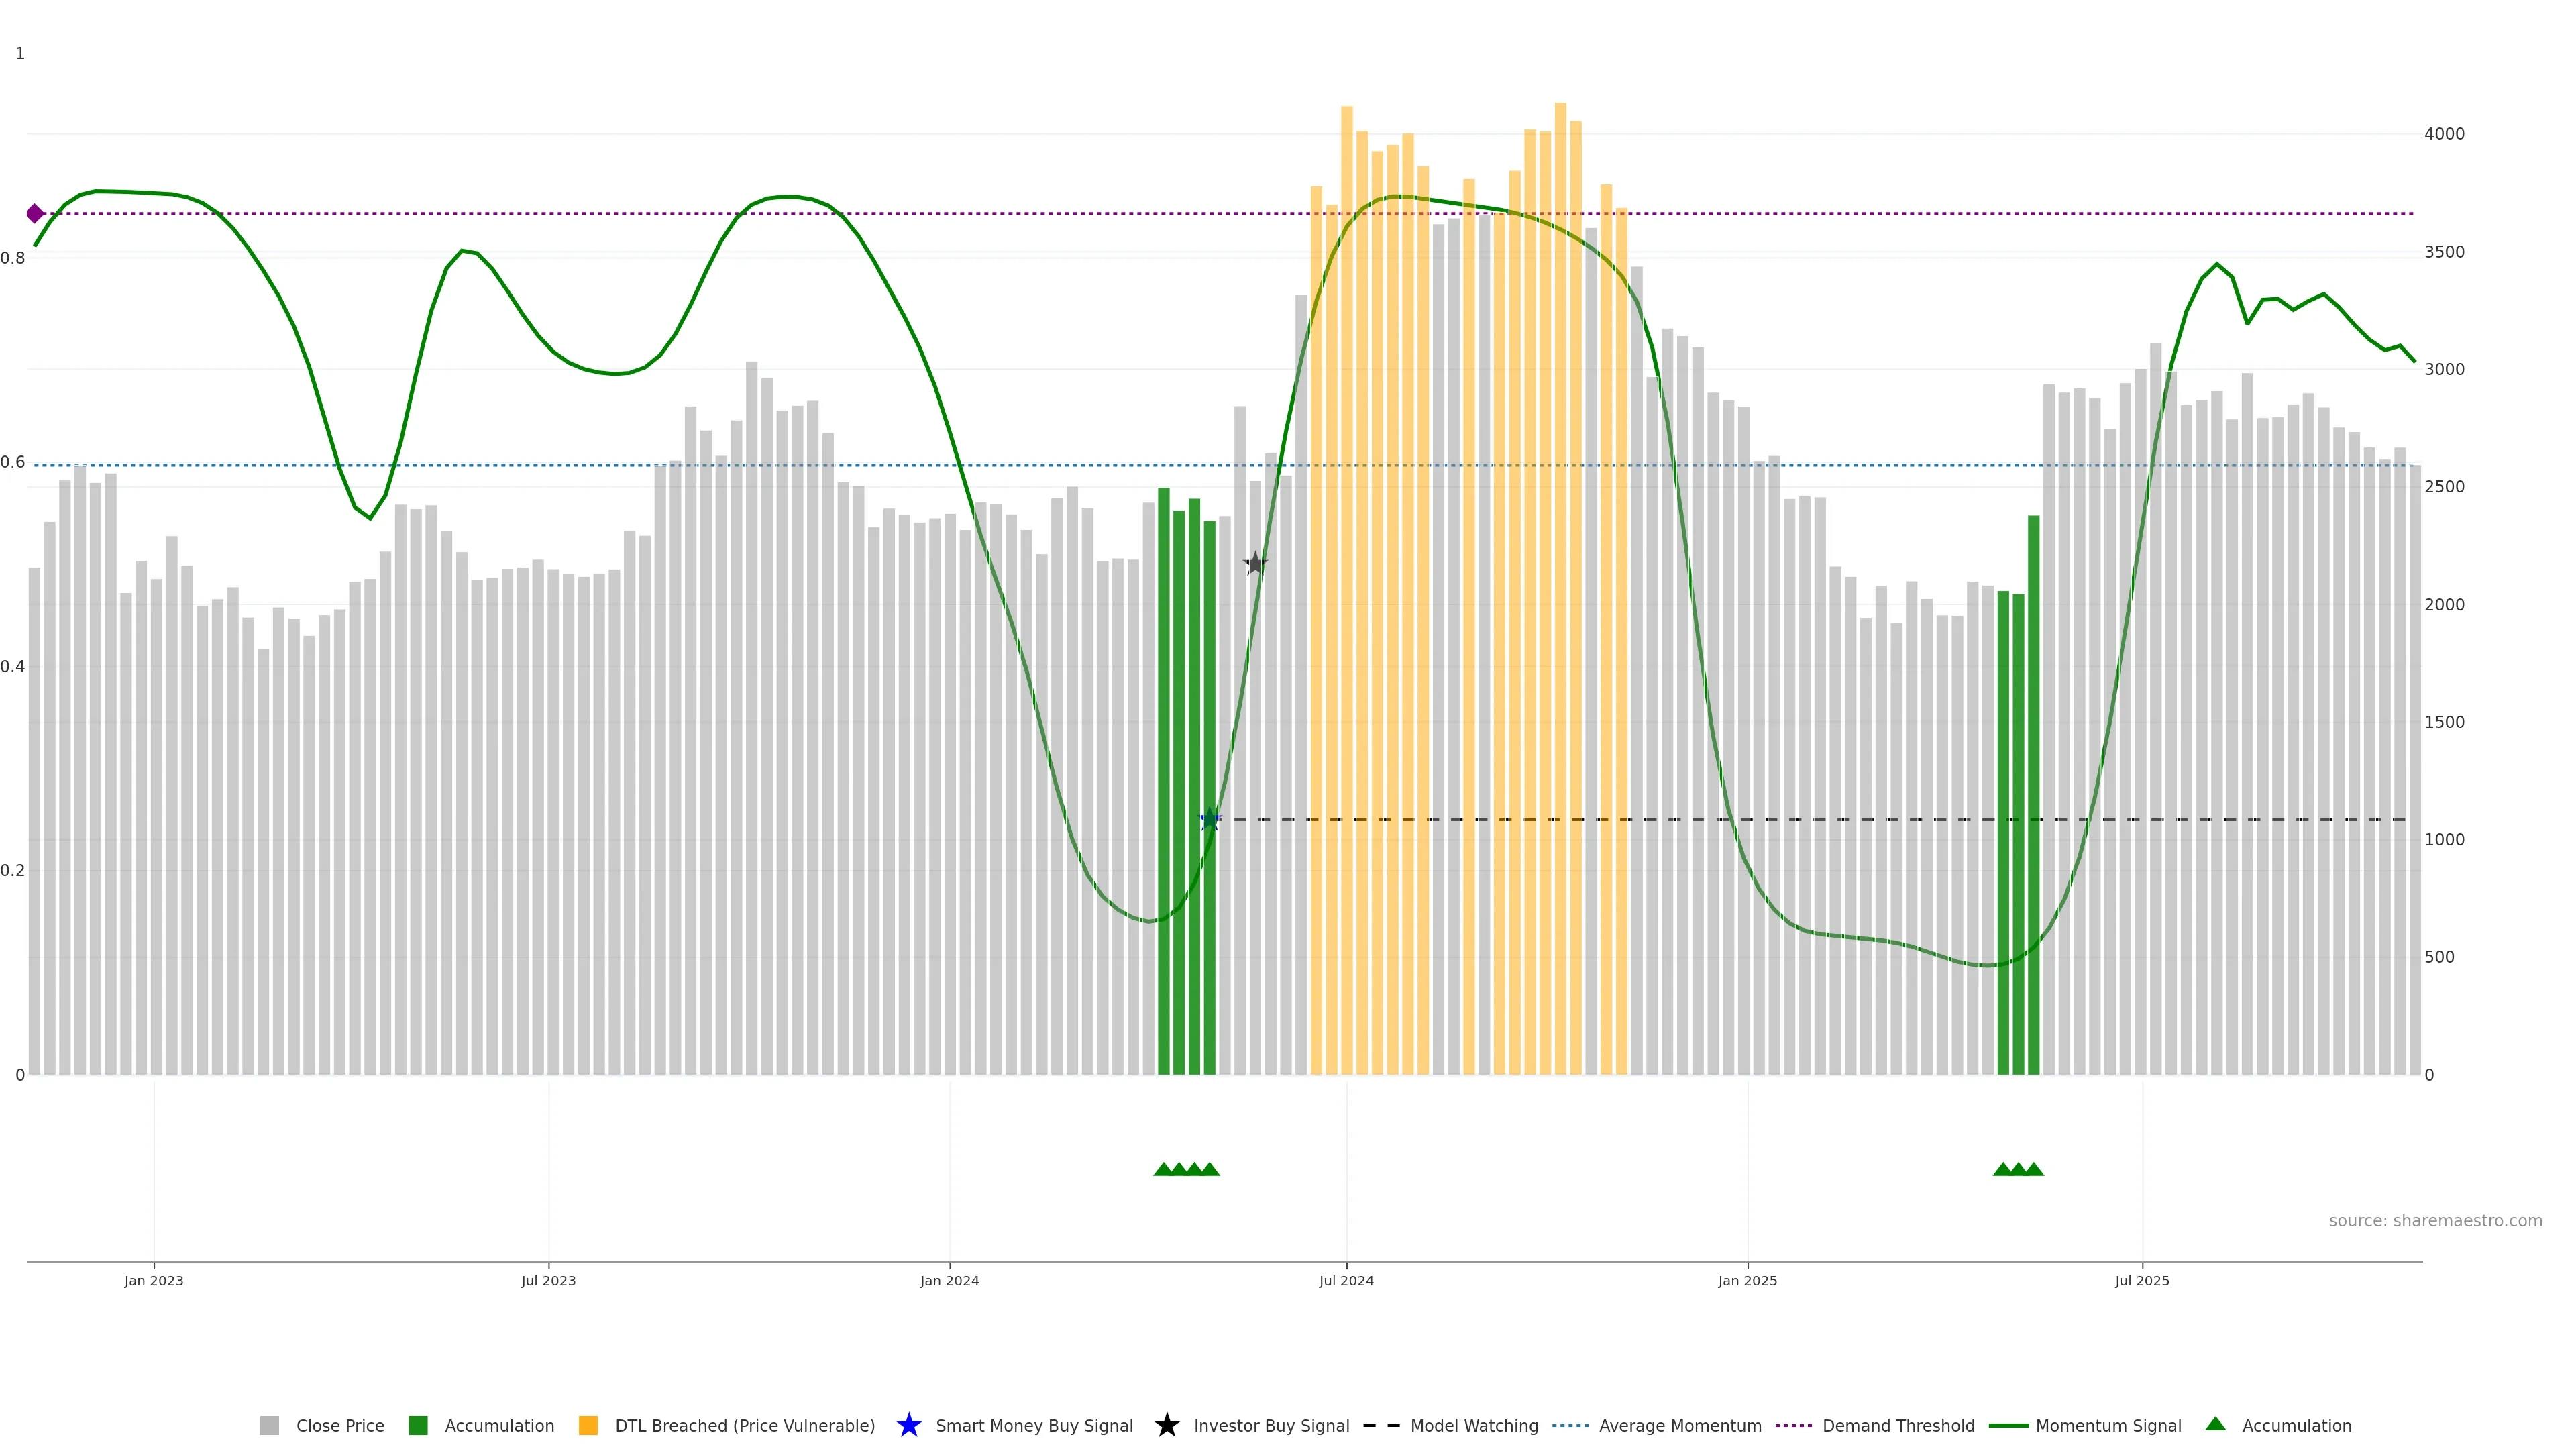Screen dimensions: 2576x1449
Task: Click the dashed Model Watching legend icon
Action: (x=1381, y=1426)
